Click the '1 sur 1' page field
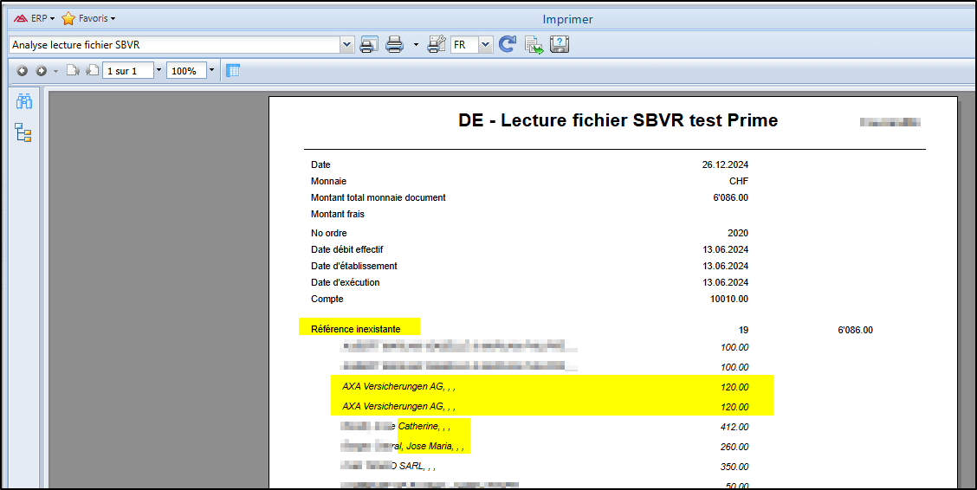The height and width of the screenshot is (490, 977). click(x=127, y=71)
